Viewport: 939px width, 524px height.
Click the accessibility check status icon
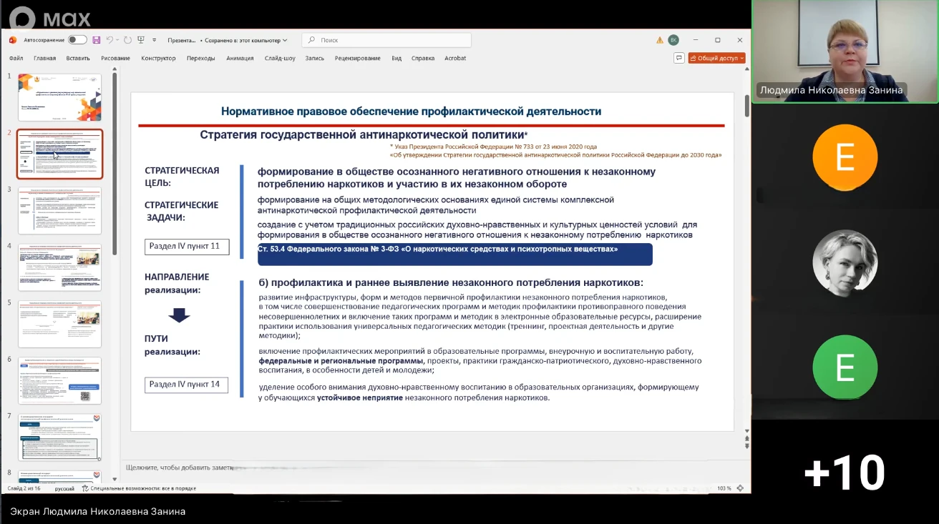(x=85, y=488)
